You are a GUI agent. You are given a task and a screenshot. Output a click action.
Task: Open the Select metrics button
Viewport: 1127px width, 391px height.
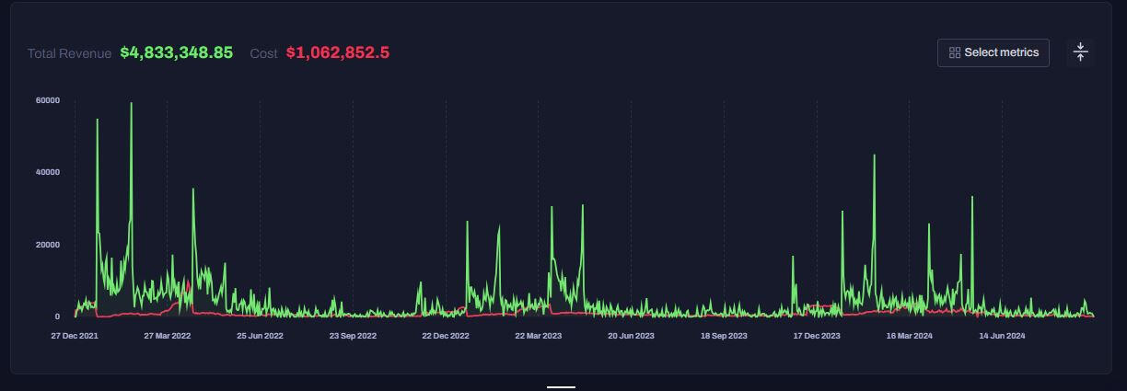click(x=993, y=52)
